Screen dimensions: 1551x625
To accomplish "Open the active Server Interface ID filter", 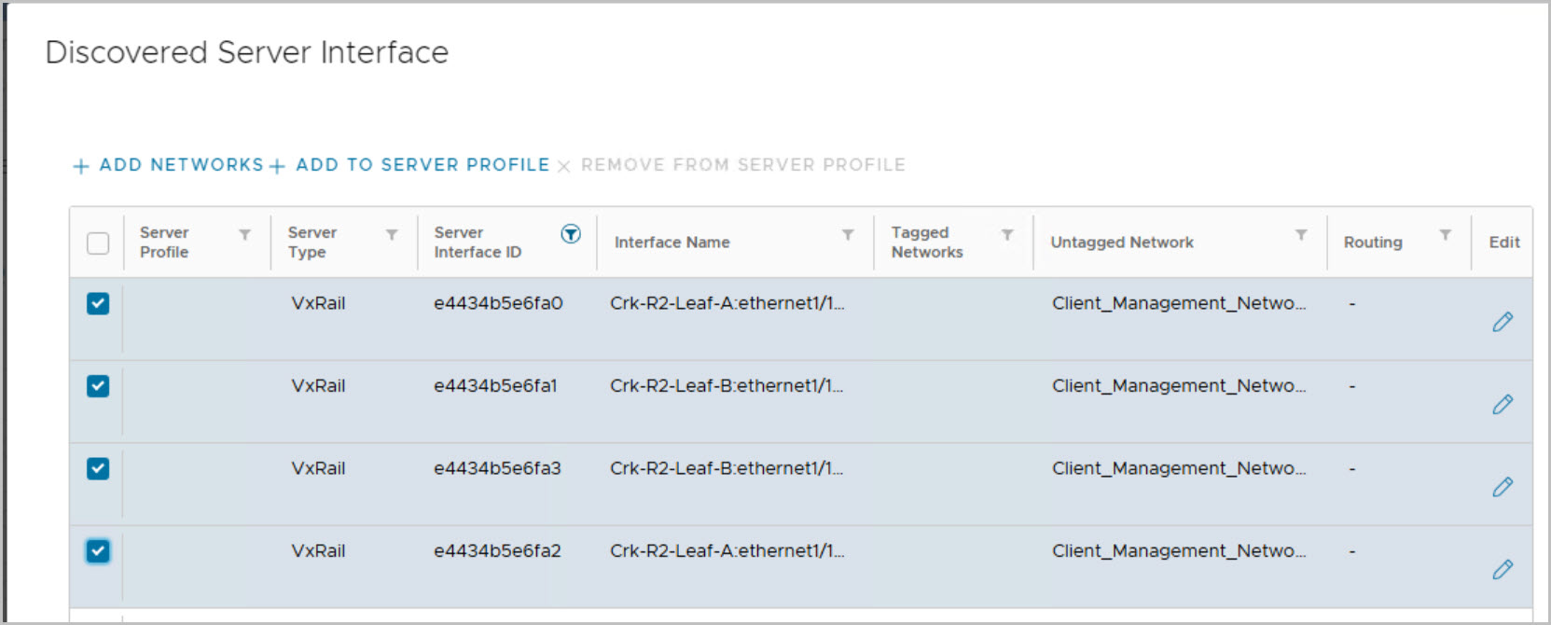I will pyautogui.click(x=570, y=234).
